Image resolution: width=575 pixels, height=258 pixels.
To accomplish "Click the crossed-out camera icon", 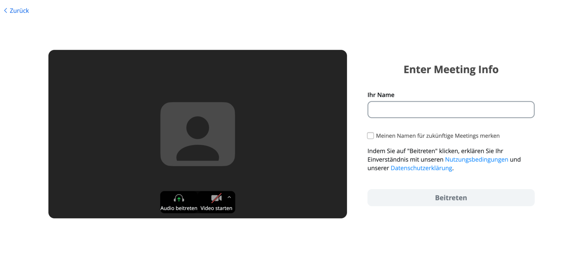I will (x=216, y=198).
